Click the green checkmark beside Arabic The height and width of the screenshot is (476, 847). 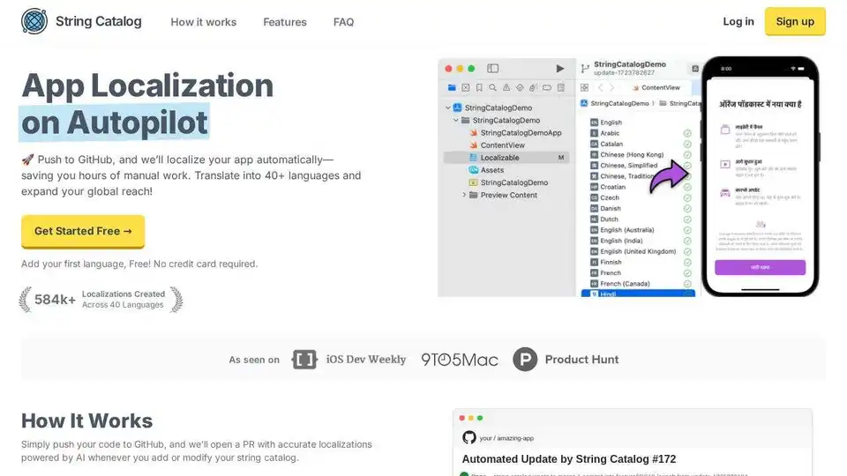pos(687,133)
